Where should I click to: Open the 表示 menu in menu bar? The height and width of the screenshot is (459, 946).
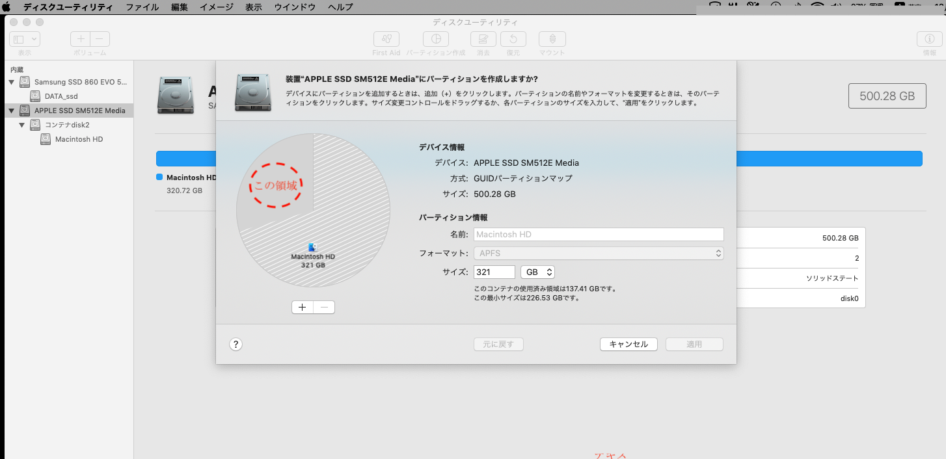tap(254, 7)
